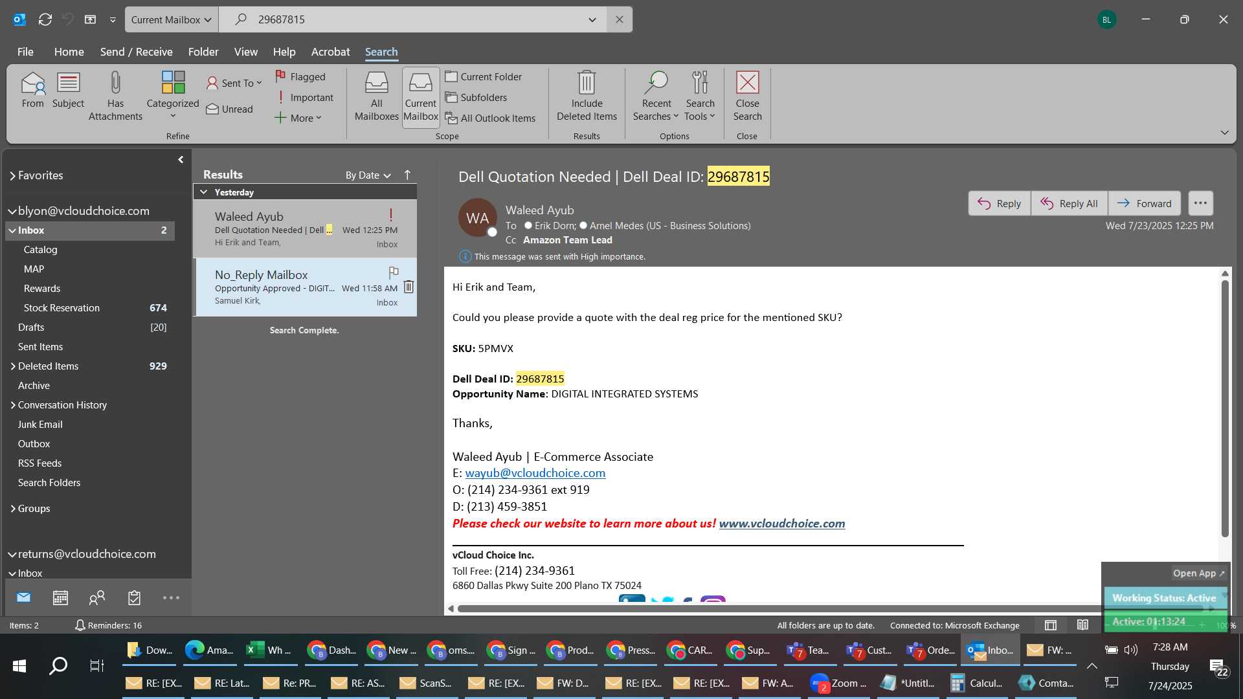
Task: Switch to the Home tab
Action: [x=69, y=52]
